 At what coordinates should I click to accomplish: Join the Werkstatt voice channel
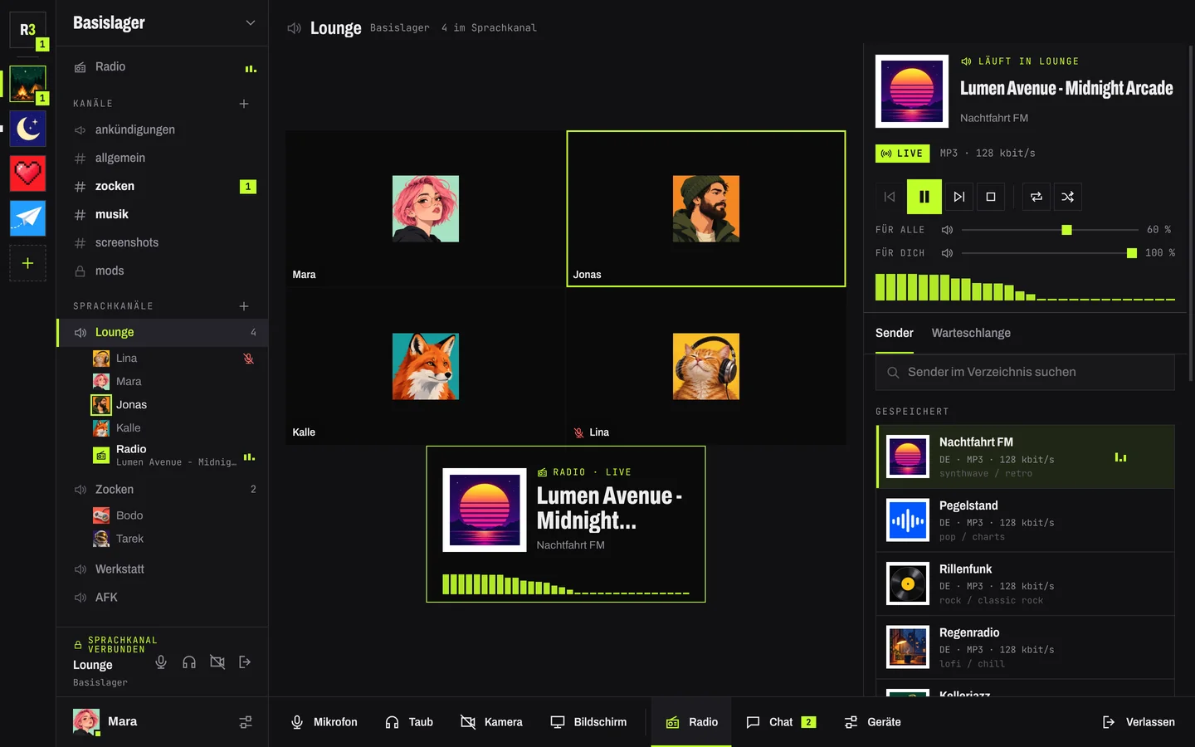tap(162, 569)
